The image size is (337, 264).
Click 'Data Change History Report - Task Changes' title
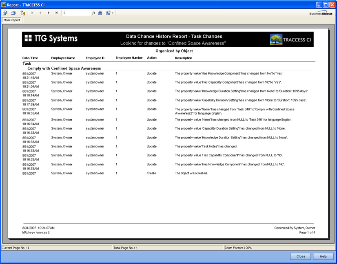click(x=174, y=36)
